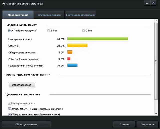The image size is (160, 129).
Task: Minimize the Установки видеорегистратора window
Action: click(x=147, y=3)
